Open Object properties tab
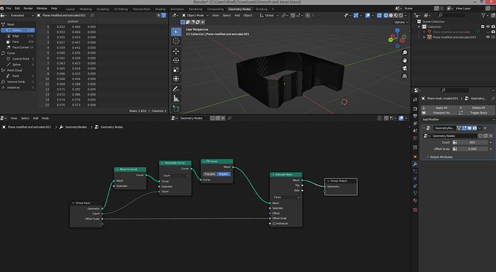 (415, 156)
